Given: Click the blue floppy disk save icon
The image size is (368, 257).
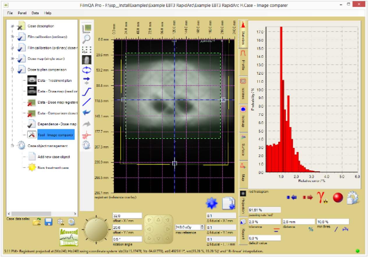Looking at the screenshot, I should [48, 222].
